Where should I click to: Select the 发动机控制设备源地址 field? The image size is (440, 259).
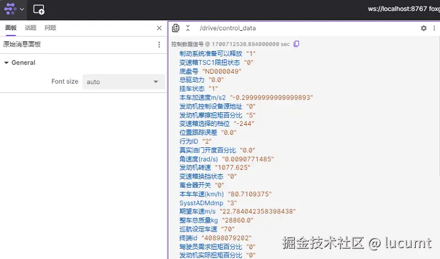[211, 106]
